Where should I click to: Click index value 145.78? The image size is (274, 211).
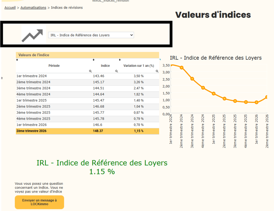[99, 119]
